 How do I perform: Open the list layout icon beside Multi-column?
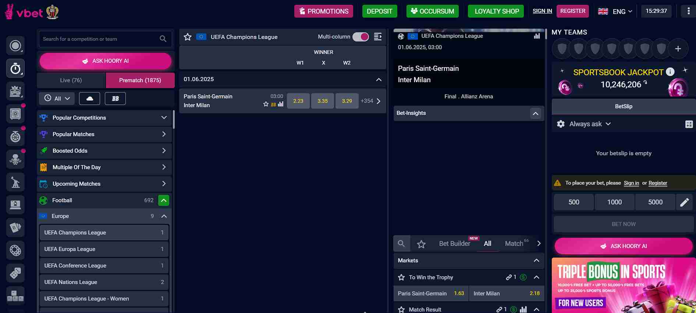point(378,37)
